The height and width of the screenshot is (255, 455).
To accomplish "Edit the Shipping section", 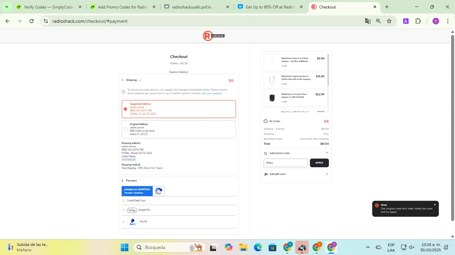I will (231, 80).
